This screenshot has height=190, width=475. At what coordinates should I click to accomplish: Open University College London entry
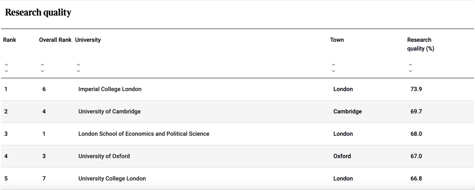pos(112,179)
